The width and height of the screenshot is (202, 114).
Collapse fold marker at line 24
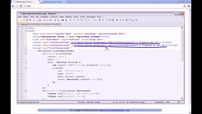pyautogui.click(x=26, y=91)
